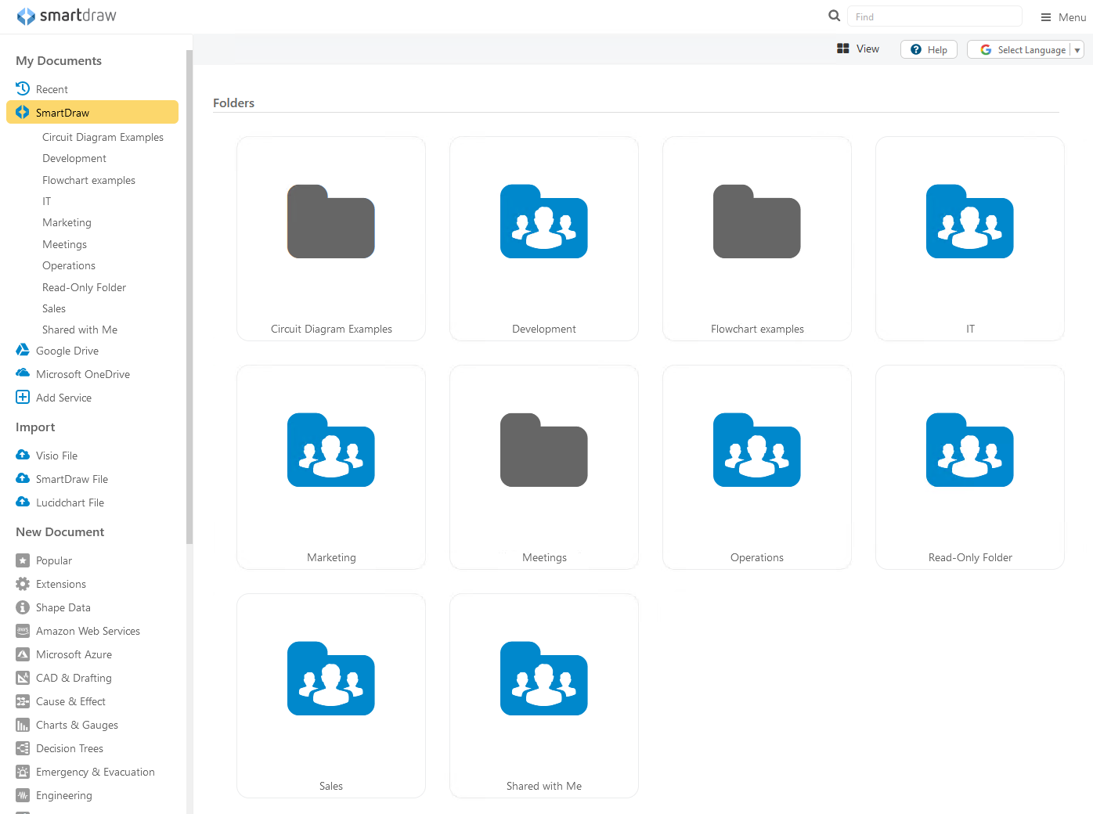Image resolution: width=1093 pixels, height=814 pixels.
Task: Open the hamburger Menu
Action: click(1062, 17)
